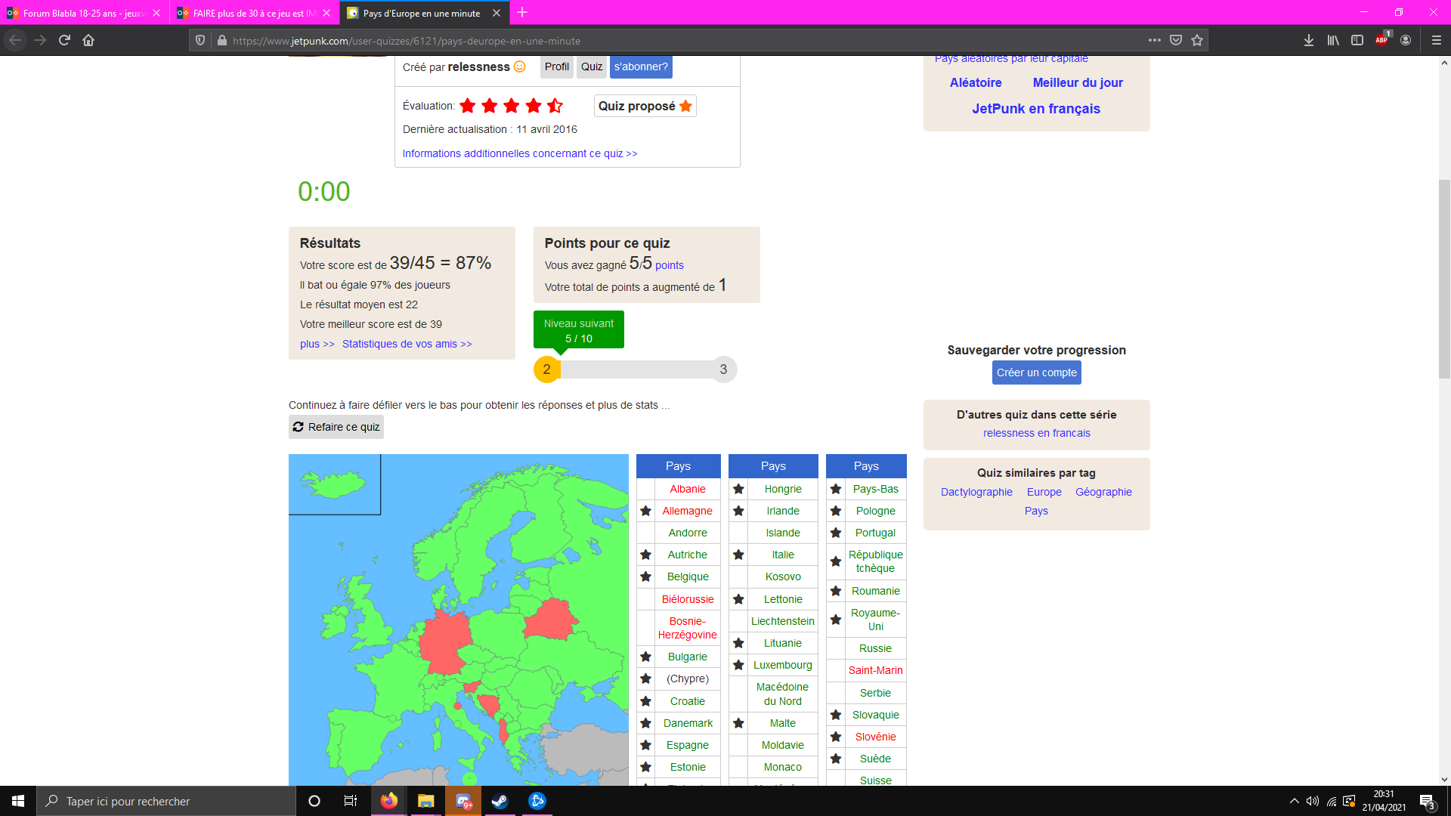1451x816 pixels.
Task: Open the Firefox hamburger menu
Action: tap(1437, 41)
